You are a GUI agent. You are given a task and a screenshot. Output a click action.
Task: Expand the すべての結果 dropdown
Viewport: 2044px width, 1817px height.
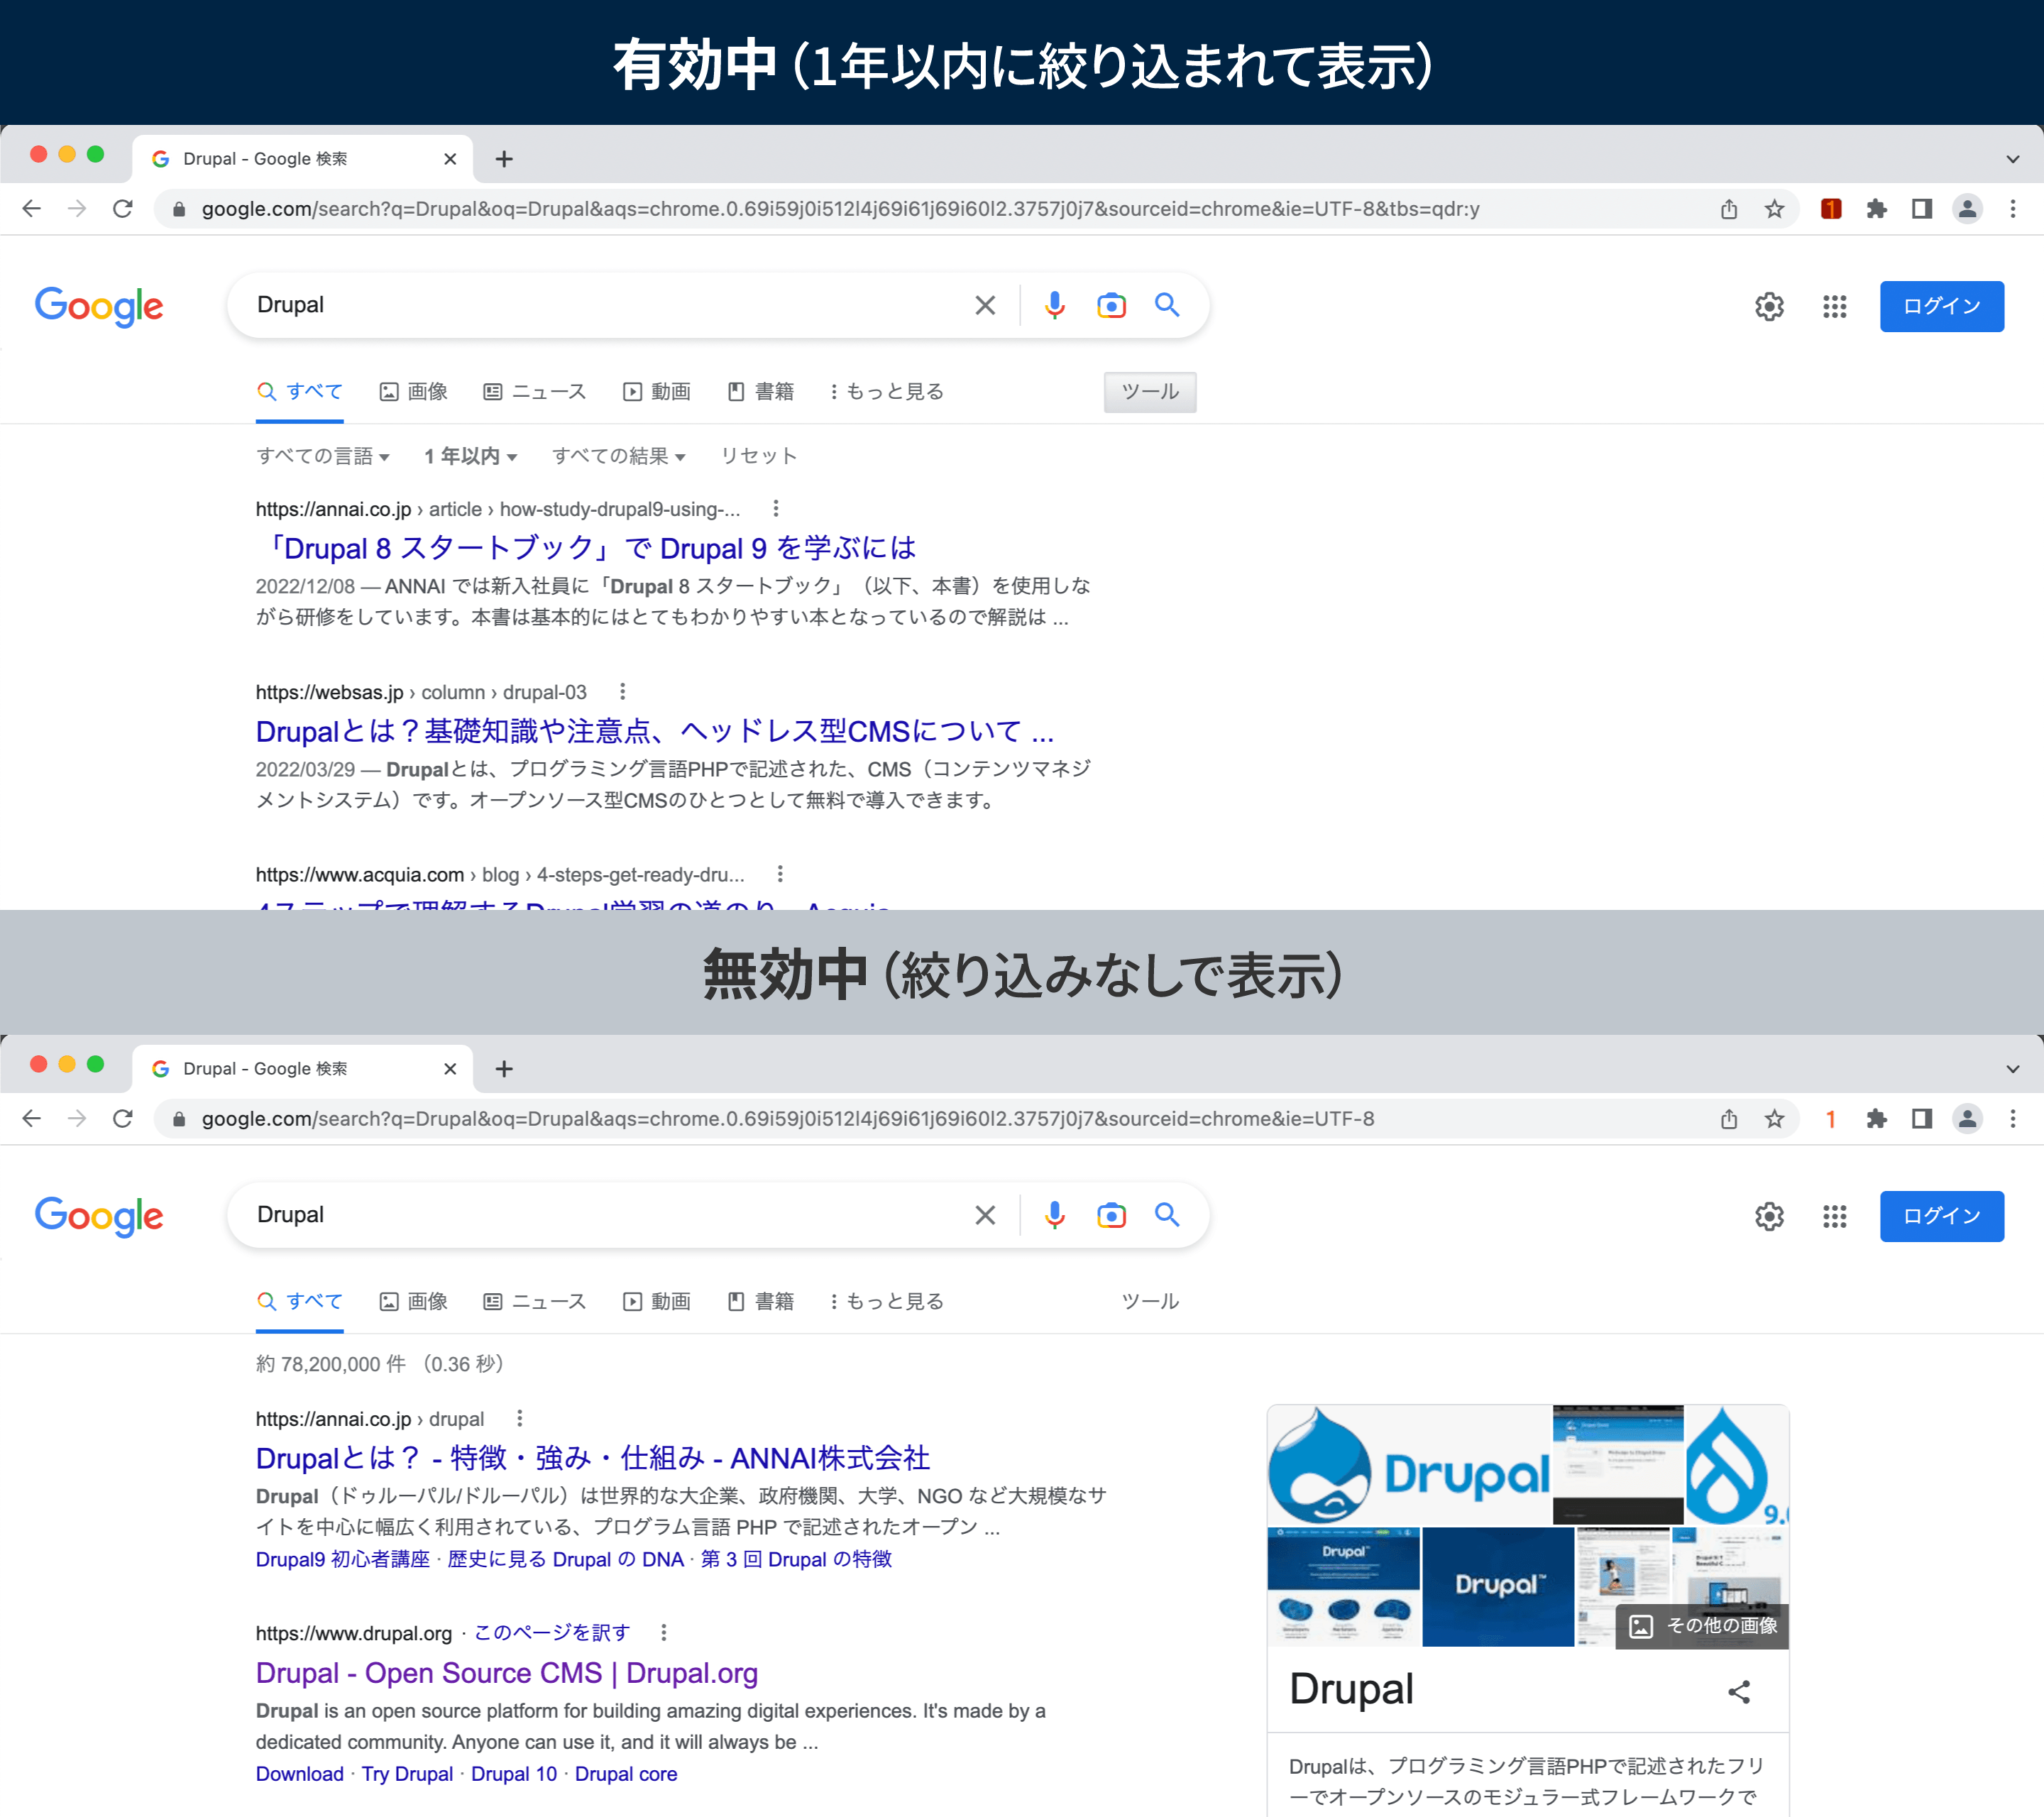619,456
